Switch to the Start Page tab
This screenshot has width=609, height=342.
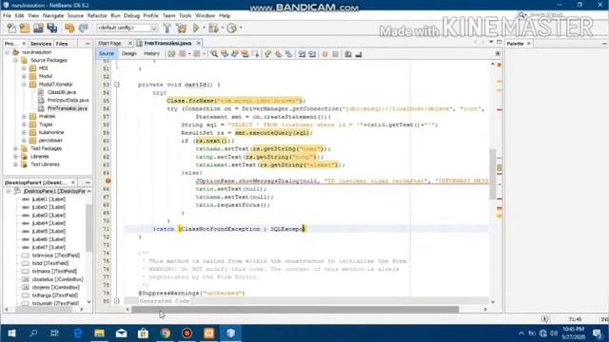pyautogui.click(x=110, y=43)
